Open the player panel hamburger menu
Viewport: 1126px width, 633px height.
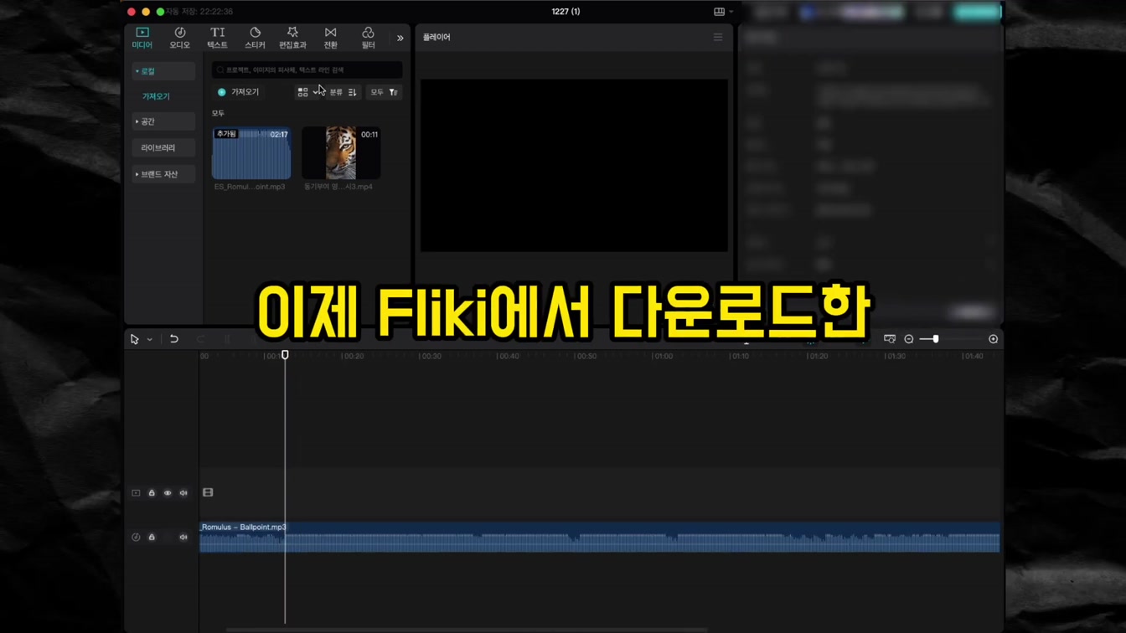pyautogui.click(x=718, y=38)
